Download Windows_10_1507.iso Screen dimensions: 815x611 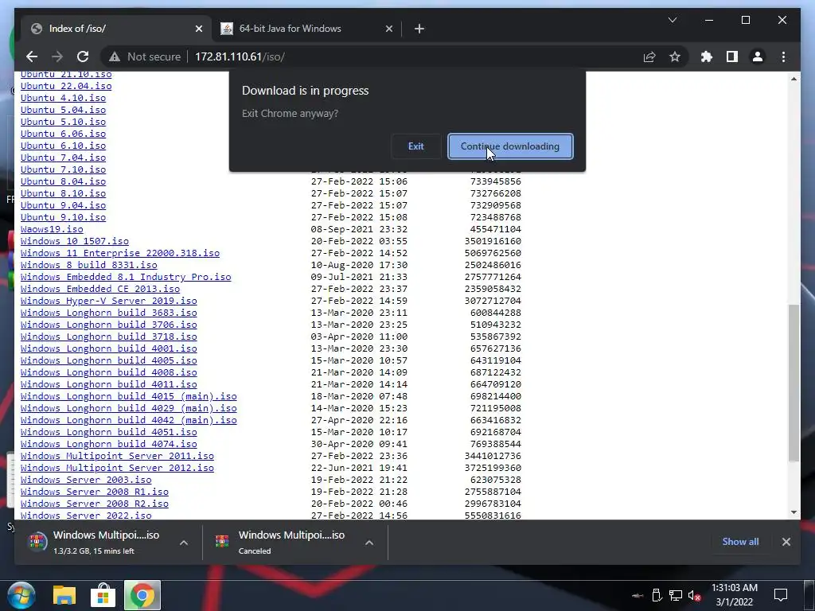click(x=74, y=242)
